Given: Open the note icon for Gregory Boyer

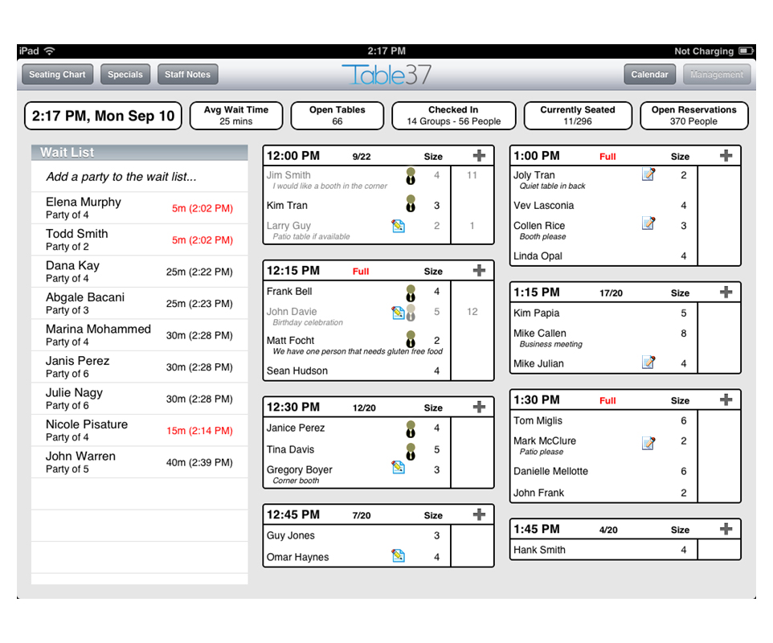Looking at the screenshot, I should pyautogui.click(x=398, y=468).
